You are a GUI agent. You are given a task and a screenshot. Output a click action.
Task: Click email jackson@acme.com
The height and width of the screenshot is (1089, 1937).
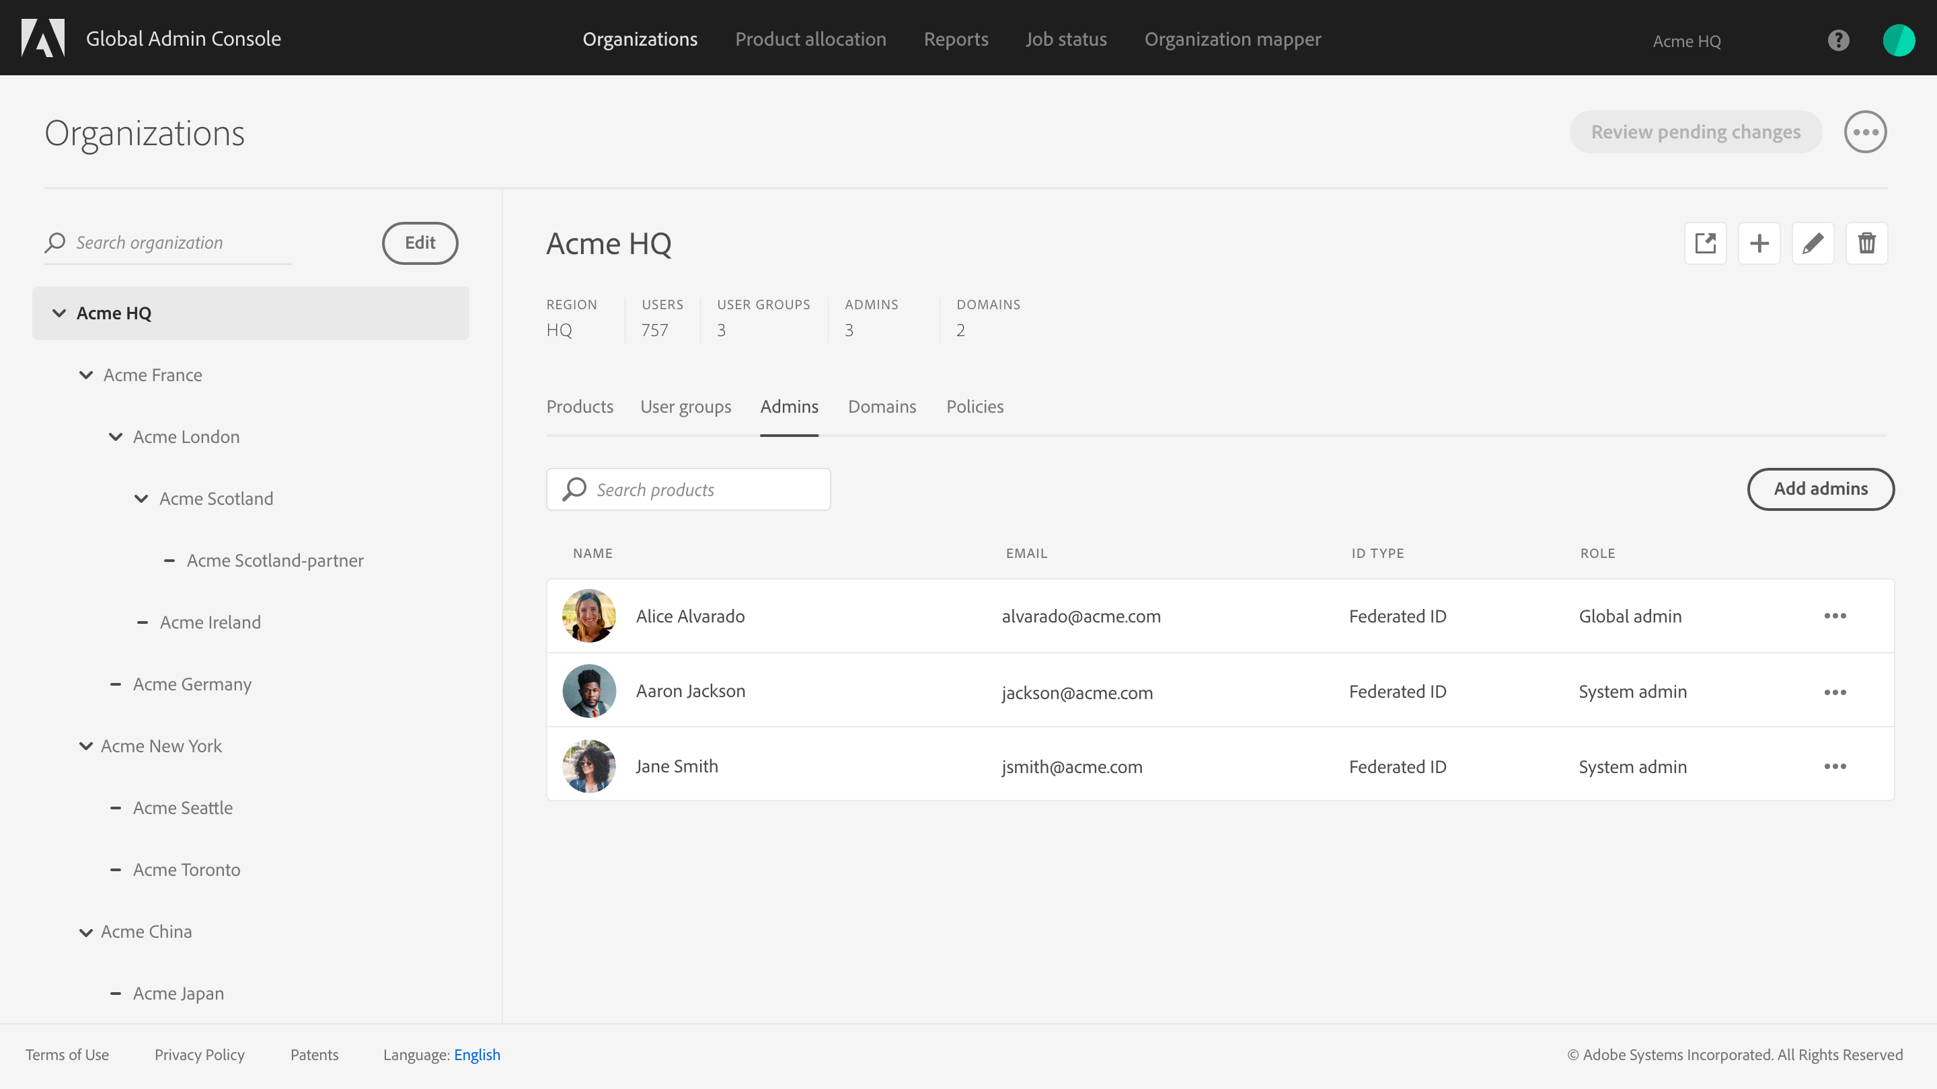pyautogui.click(x=1077, y=692)
